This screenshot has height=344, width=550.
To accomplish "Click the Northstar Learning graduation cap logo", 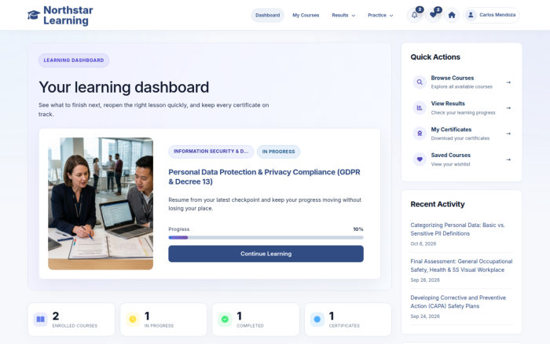I will pyautogui.click(x=34, y=15).
